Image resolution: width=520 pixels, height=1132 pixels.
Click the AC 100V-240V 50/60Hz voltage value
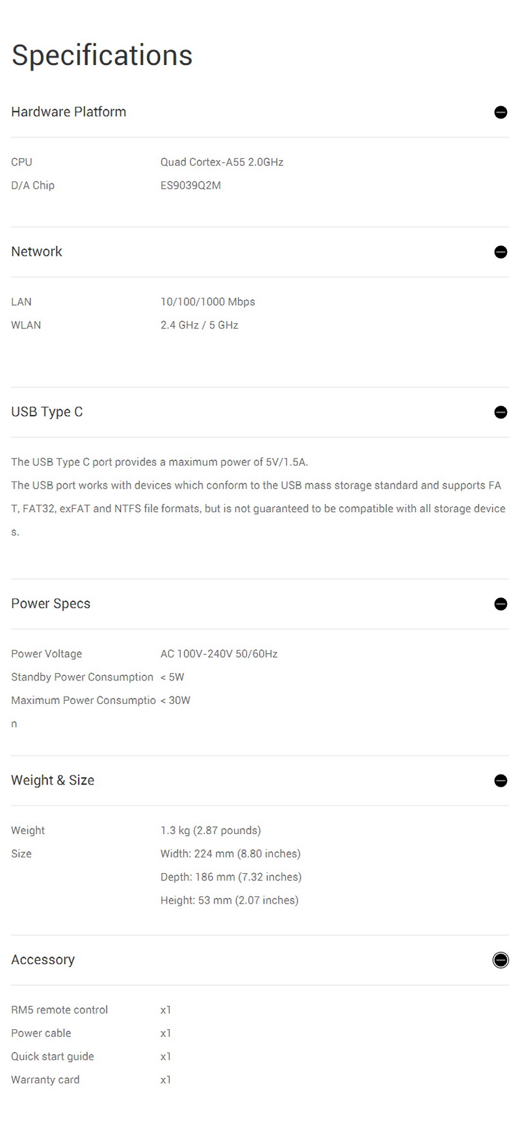coord(218,654)
